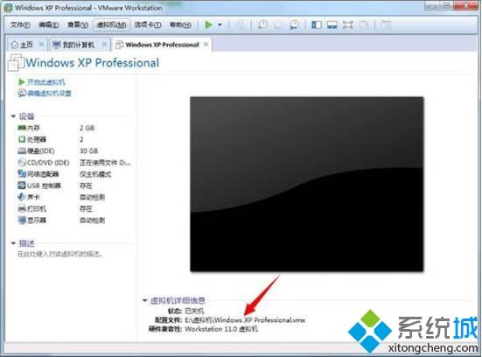Screen dimensions: 482x357
Task: Open the 虚拟机(M) menu
Action: [111, 24]
